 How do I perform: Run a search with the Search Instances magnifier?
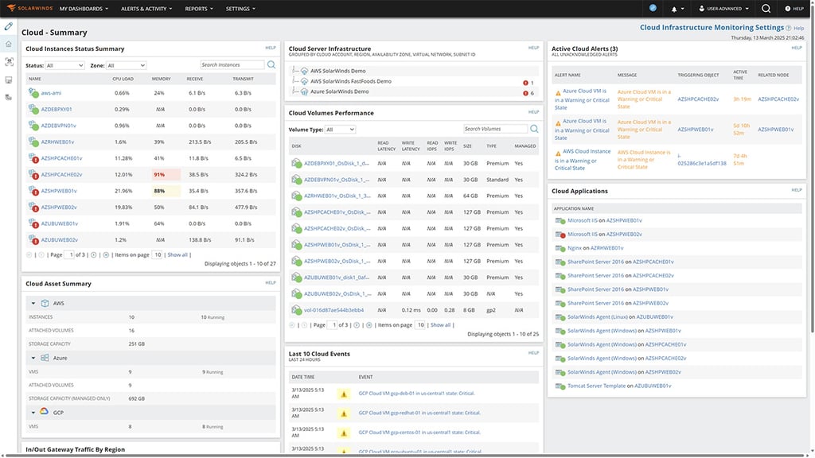[271, 64]
